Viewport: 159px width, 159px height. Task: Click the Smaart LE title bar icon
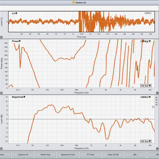[74, 2]
